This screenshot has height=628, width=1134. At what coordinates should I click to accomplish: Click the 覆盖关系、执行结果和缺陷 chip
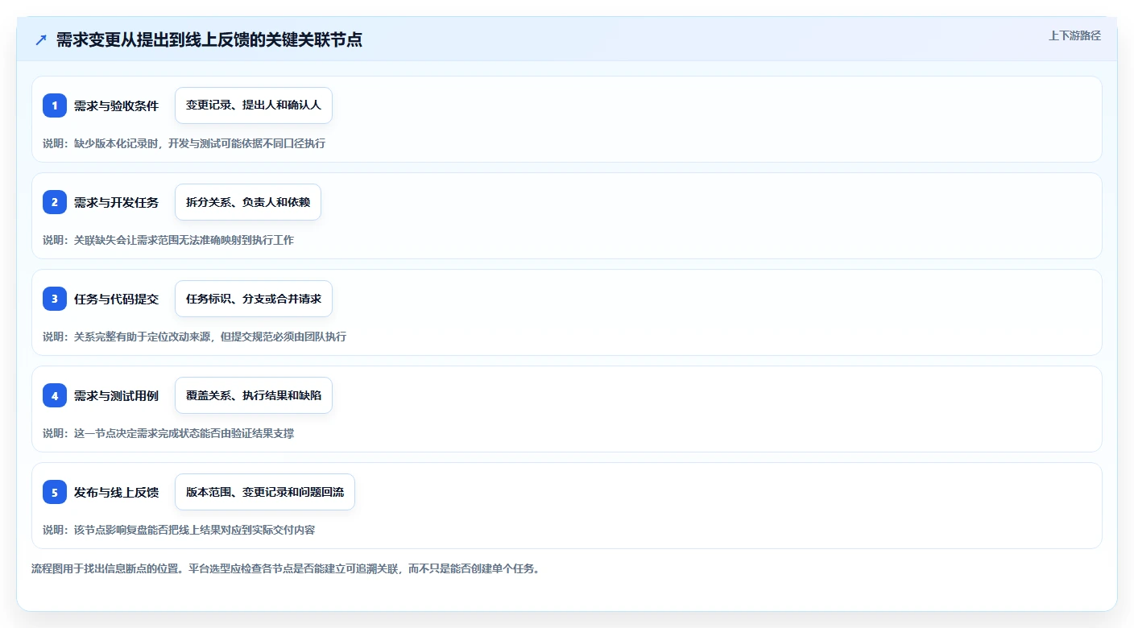(x=254, y=395)
